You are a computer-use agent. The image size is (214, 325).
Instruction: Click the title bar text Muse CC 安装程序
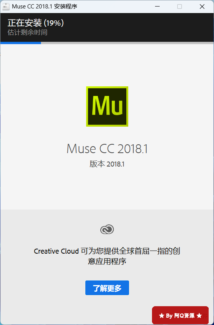tap(45, 7)
